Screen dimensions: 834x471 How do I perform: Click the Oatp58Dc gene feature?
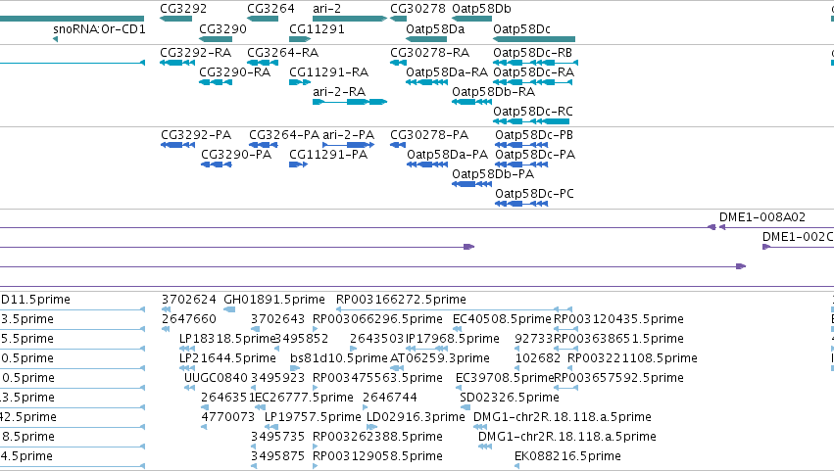point(534,39)
